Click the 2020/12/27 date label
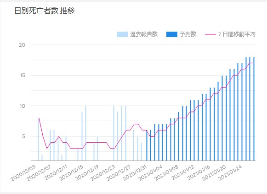This screenshot has height=194, width=267. [119, 173]
